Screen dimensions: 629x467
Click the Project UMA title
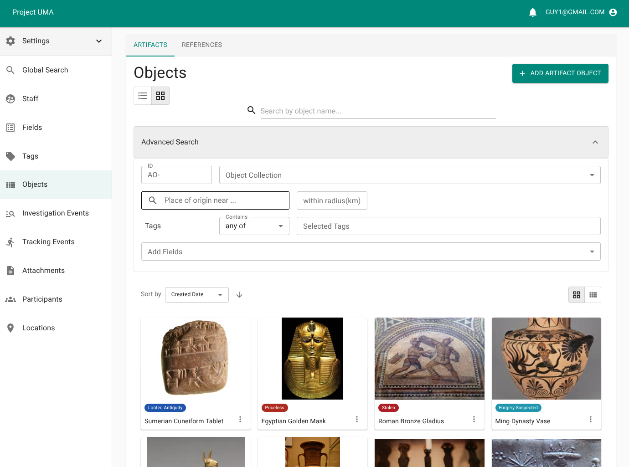point(33,12)
